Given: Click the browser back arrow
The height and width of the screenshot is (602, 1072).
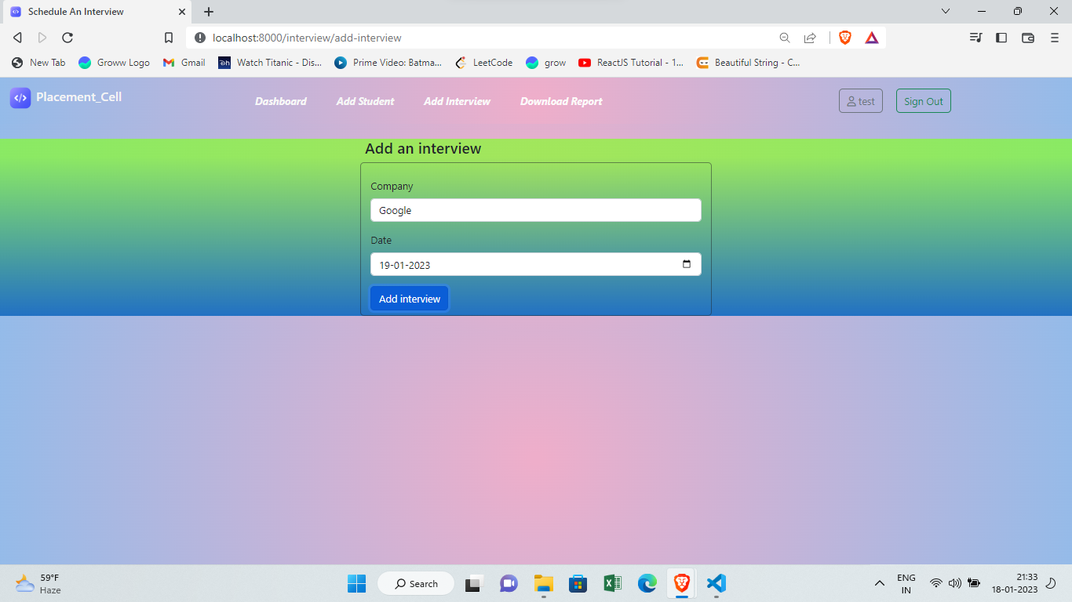Looking at the screenshot, I should coord(17,38).
